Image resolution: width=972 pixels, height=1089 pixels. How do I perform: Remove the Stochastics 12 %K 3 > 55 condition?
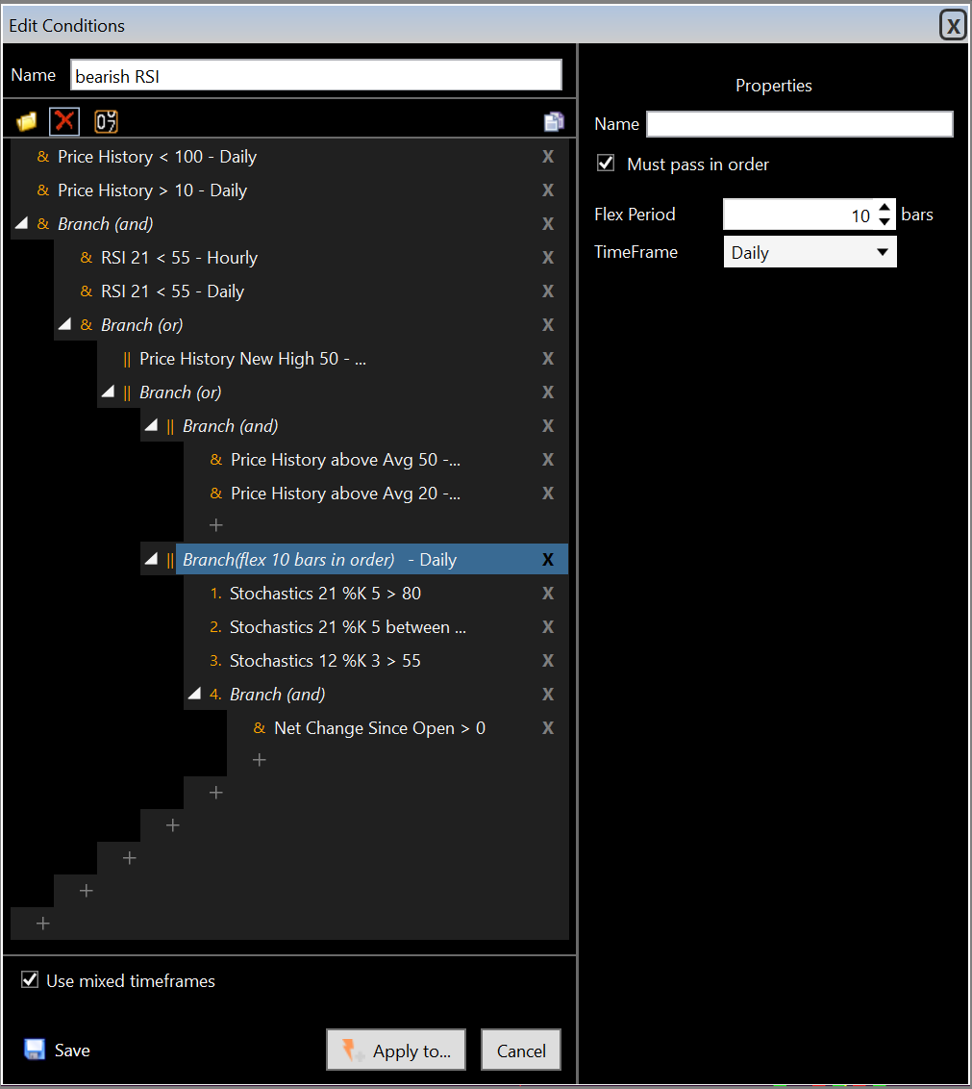point(548,661)
